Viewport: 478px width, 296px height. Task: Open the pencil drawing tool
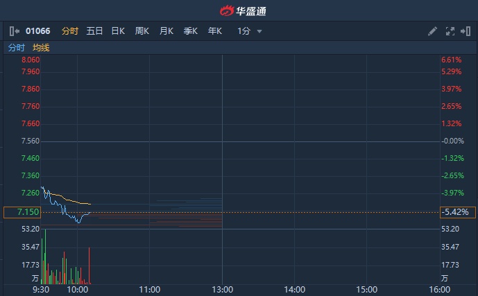click(x=432, y=31)
